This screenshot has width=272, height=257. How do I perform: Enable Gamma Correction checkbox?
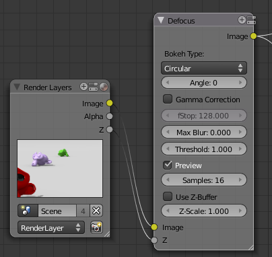pos(168,99)
